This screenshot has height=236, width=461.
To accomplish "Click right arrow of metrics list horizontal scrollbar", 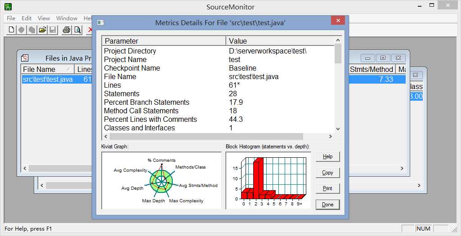I will tap(331, 136).
